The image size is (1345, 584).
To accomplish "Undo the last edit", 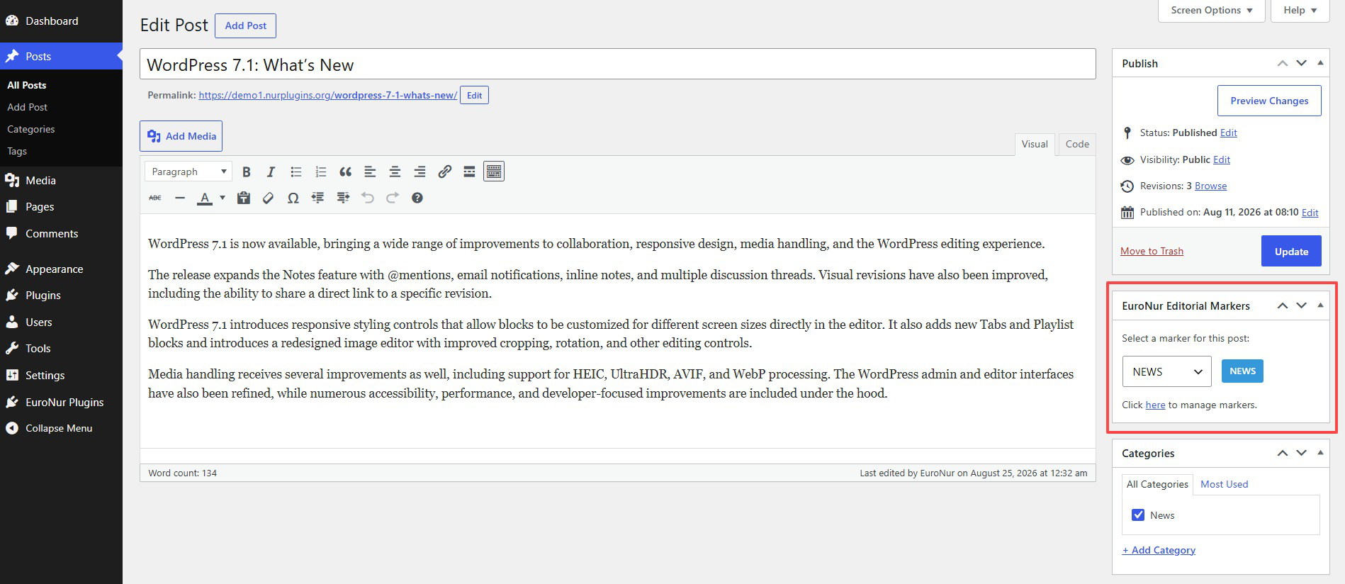I will click(x=367, y=198).
